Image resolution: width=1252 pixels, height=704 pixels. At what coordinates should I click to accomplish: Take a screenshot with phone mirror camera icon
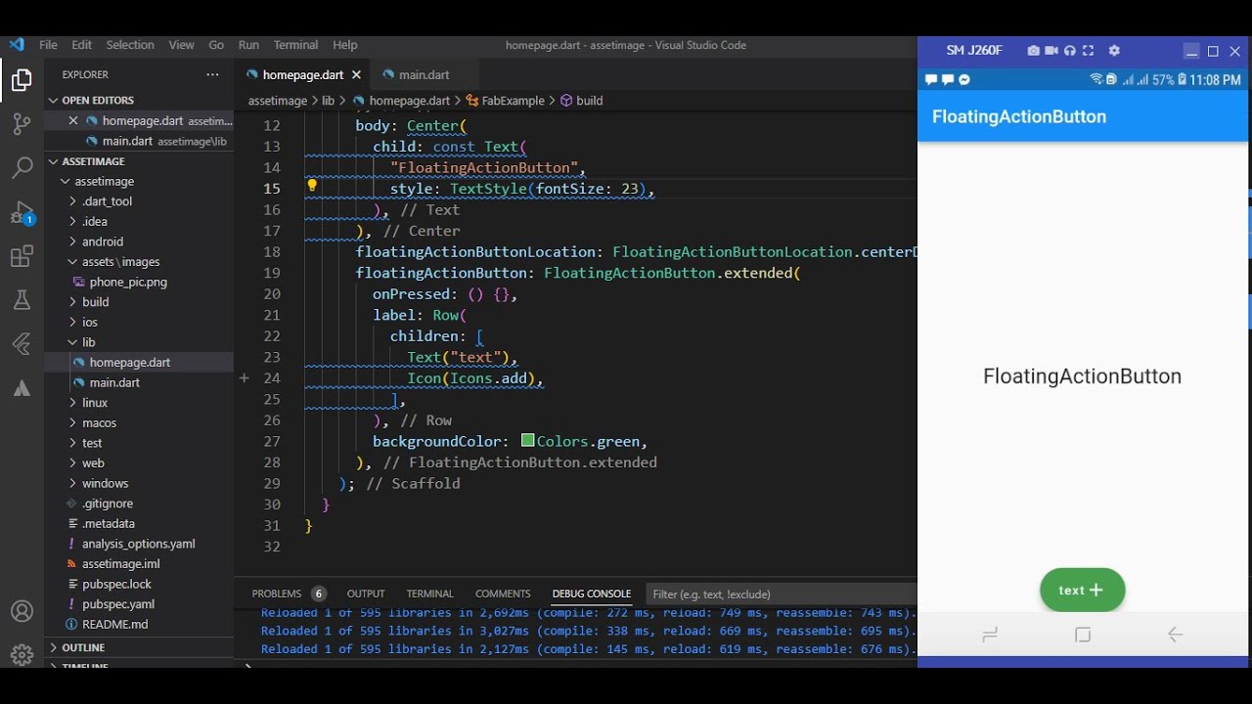click(1034, 51)
